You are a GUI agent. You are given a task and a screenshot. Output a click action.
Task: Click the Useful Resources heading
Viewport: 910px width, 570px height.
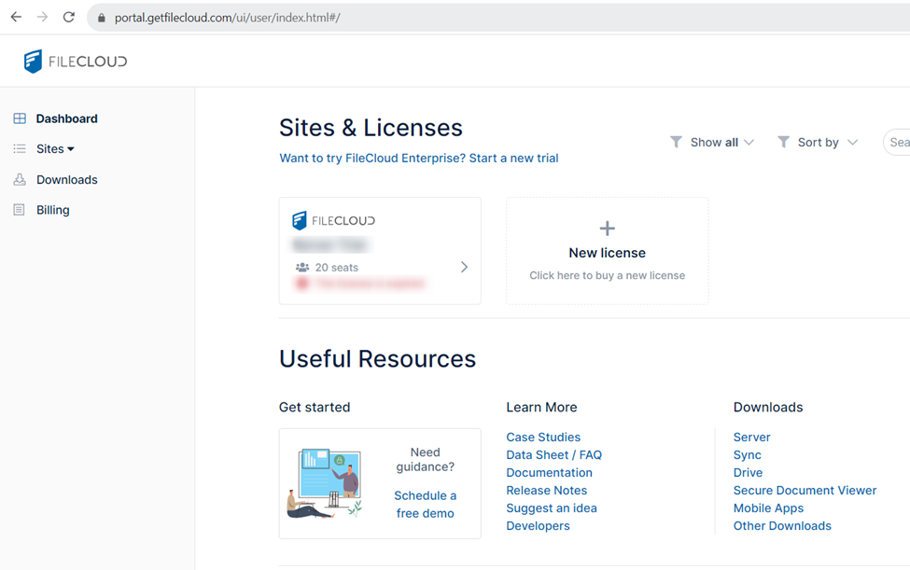[x=377, y=359]
